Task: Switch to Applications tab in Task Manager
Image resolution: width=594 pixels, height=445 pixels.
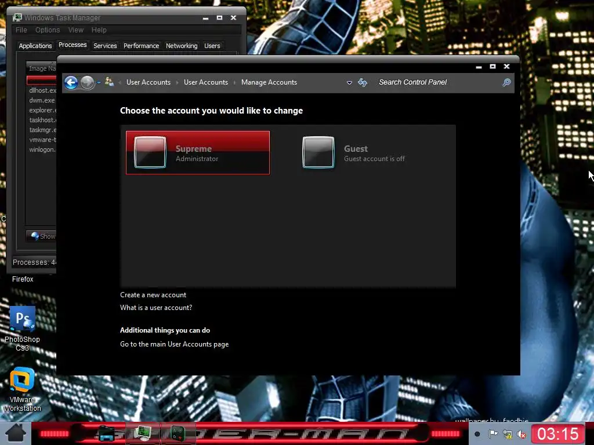Action: click(35, 46)
